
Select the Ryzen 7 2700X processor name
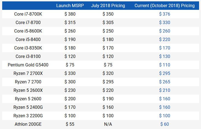pyautogui.click(x=28, y=73)
